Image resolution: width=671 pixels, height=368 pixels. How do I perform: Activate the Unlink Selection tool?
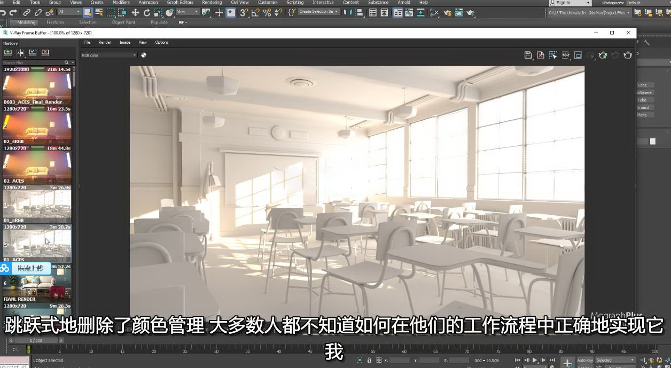pyautogui.click(x=38, y=12)
